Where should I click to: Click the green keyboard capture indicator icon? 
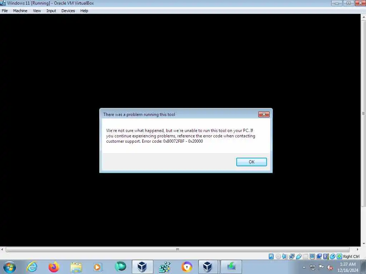[340, 257]
